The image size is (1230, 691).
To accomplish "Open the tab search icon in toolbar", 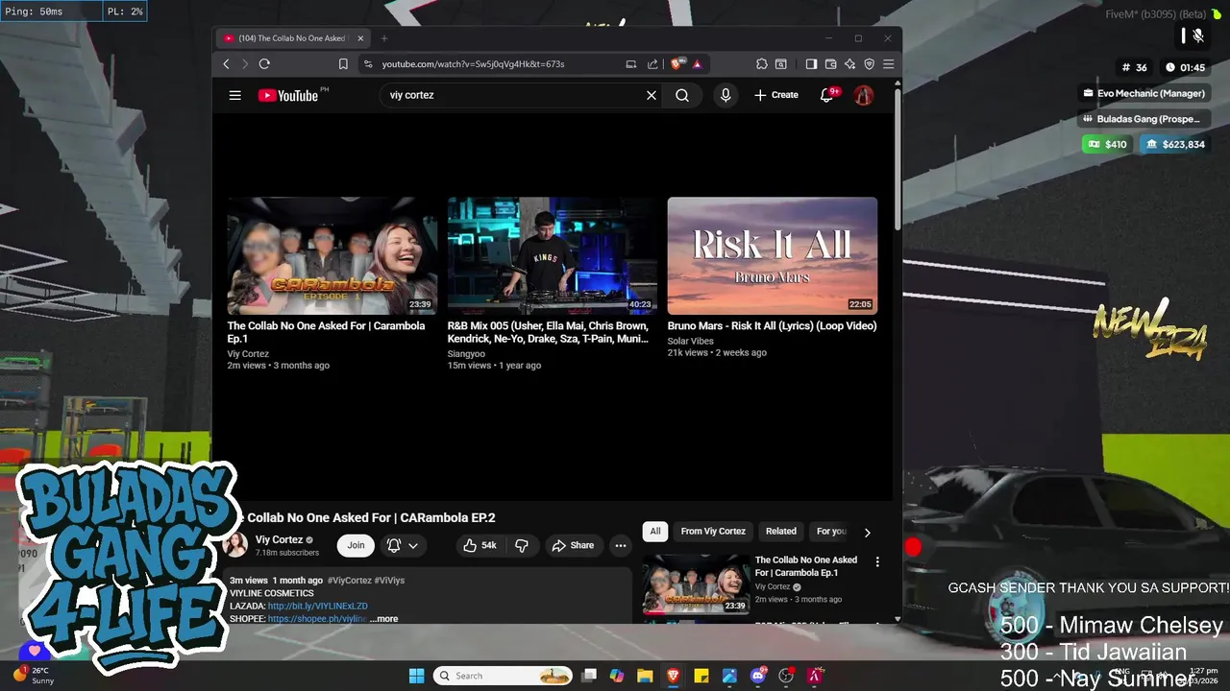I will pyautogui.click(x=781, y=64).
